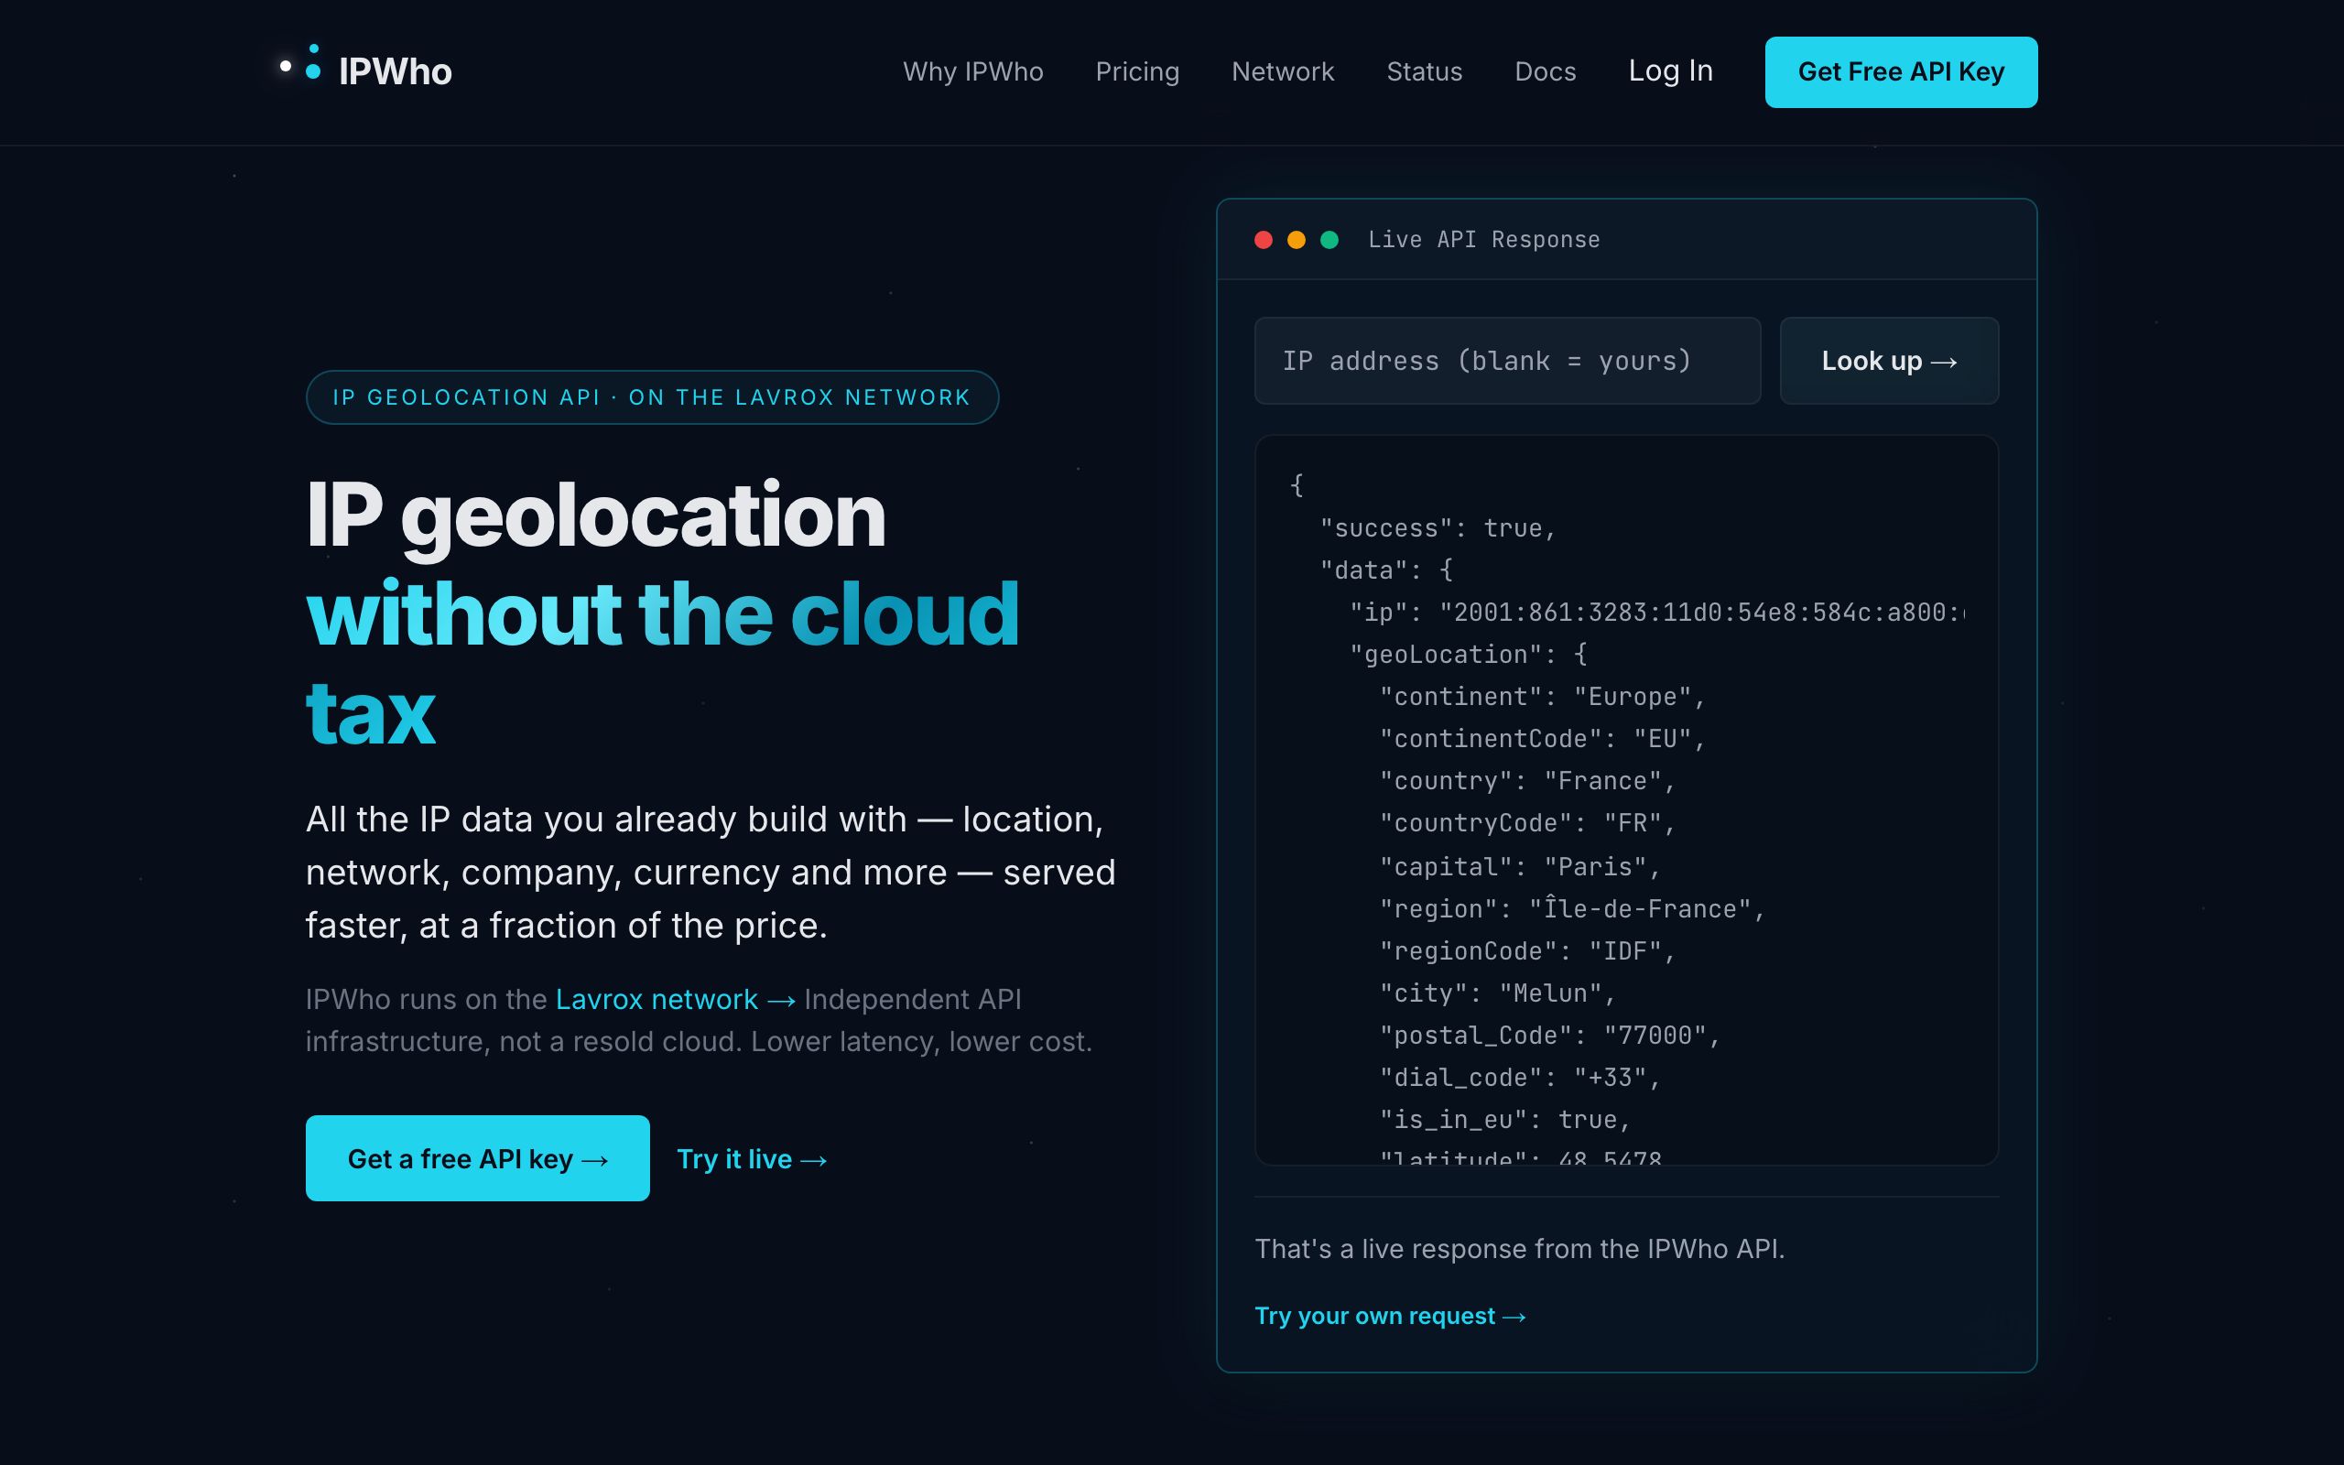Click the "success": true line
The image size is (2344, 1465).
1438,528
